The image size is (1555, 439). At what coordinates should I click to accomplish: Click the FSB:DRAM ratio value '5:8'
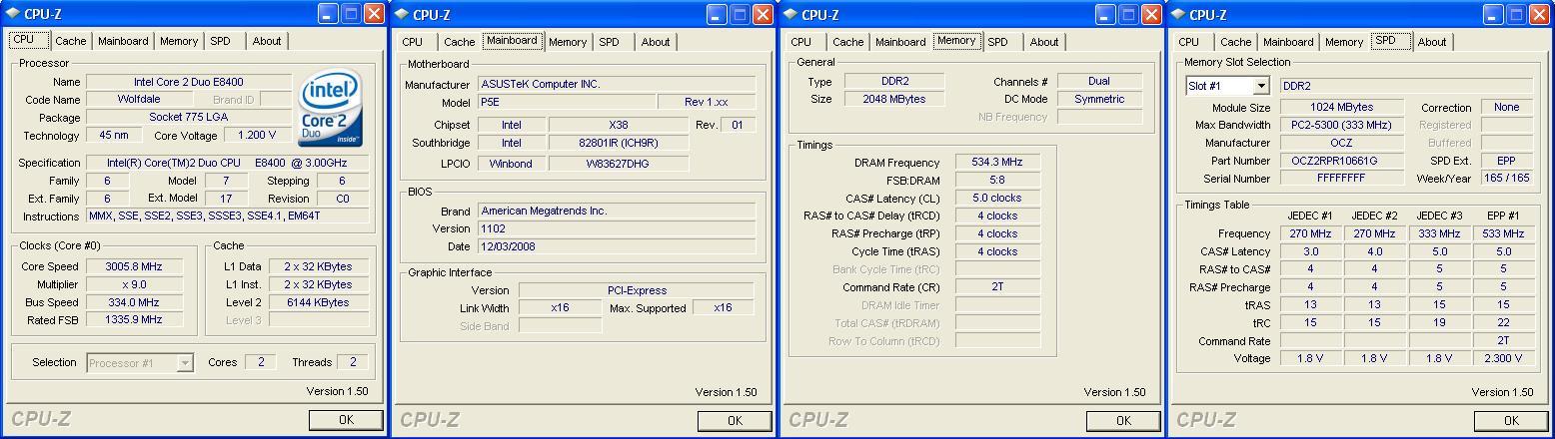[997, 181]
